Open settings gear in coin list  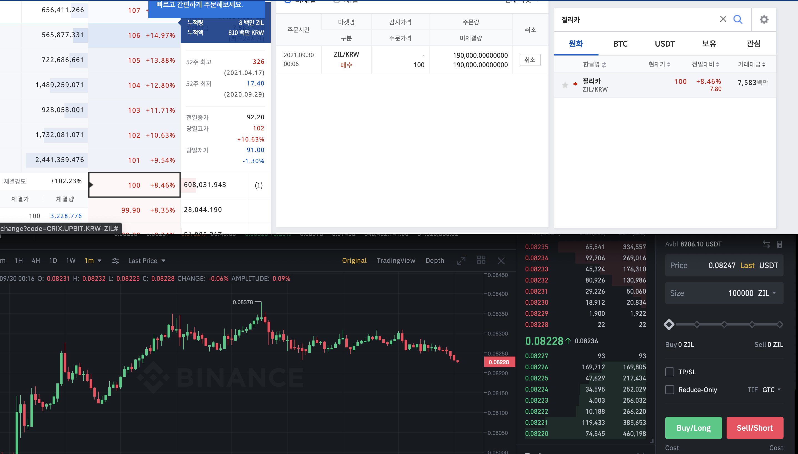coord(764,20)
